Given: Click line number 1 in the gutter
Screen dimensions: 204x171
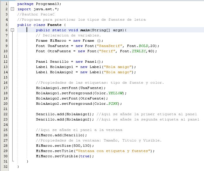Looking at the screenshot, I should [6, 4].
